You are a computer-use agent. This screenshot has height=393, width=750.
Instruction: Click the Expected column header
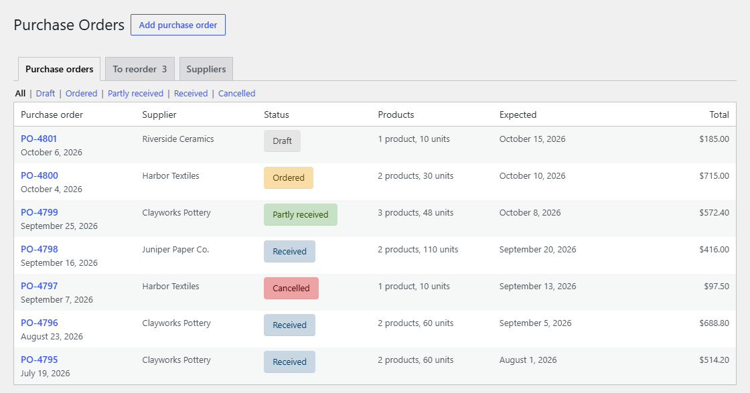click(x=518, y=114)
